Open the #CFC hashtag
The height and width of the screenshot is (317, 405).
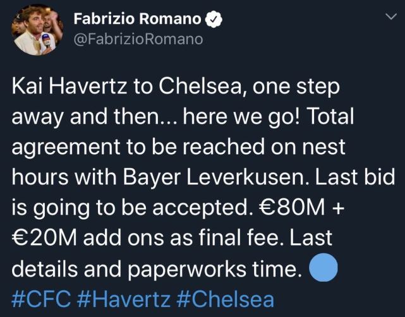[41, 299]
